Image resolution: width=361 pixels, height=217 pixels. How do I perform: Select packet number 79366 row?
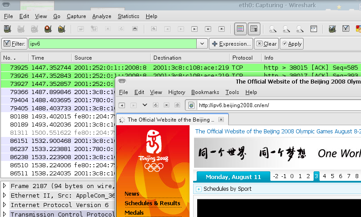(58, 92)
